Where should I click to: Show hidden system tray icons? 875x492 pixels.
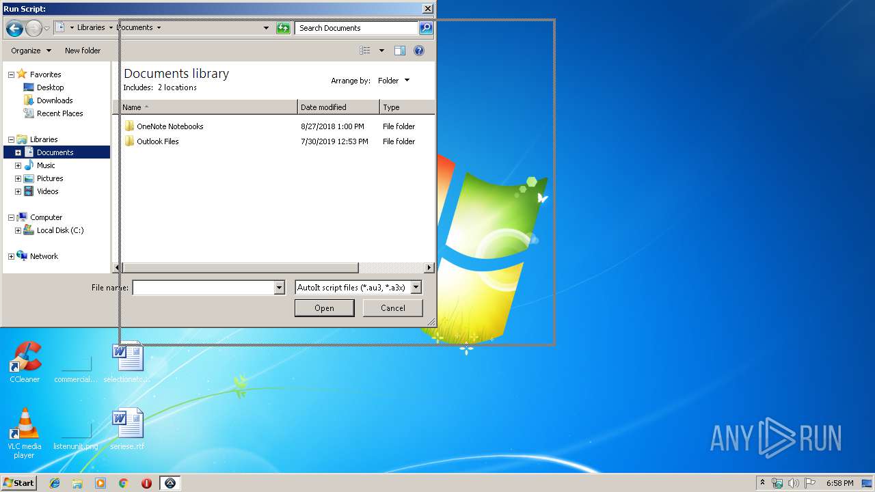point(763,483)
